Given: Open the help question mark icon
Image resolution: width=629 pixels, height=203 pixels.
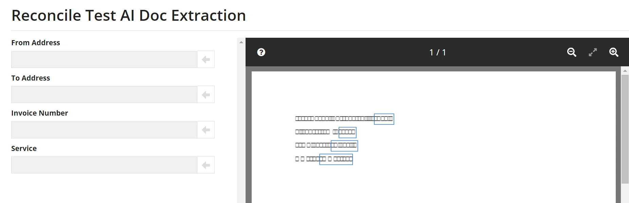Looking at the screenshot, I should [261, 52].
